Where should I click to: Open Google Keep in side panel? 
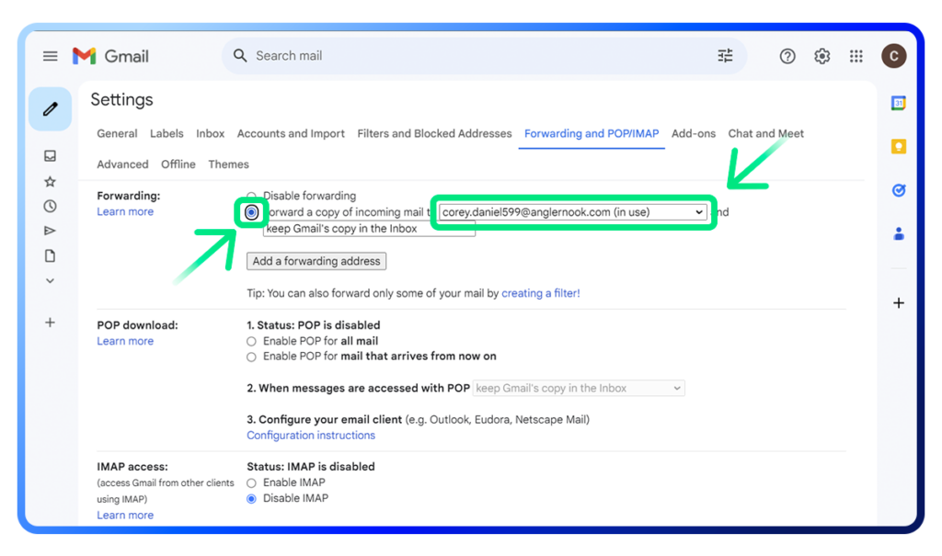tap(899, 147)
